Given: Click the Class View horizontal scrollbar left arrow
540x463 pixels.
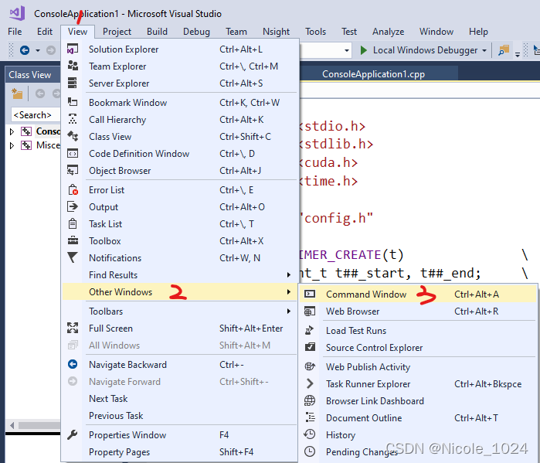Looking at the screenshot, I should 12,425.
